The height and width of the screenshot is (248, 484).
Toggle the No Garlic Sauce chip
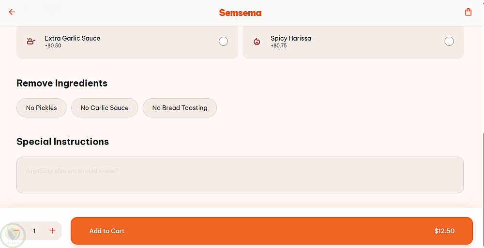105,108
